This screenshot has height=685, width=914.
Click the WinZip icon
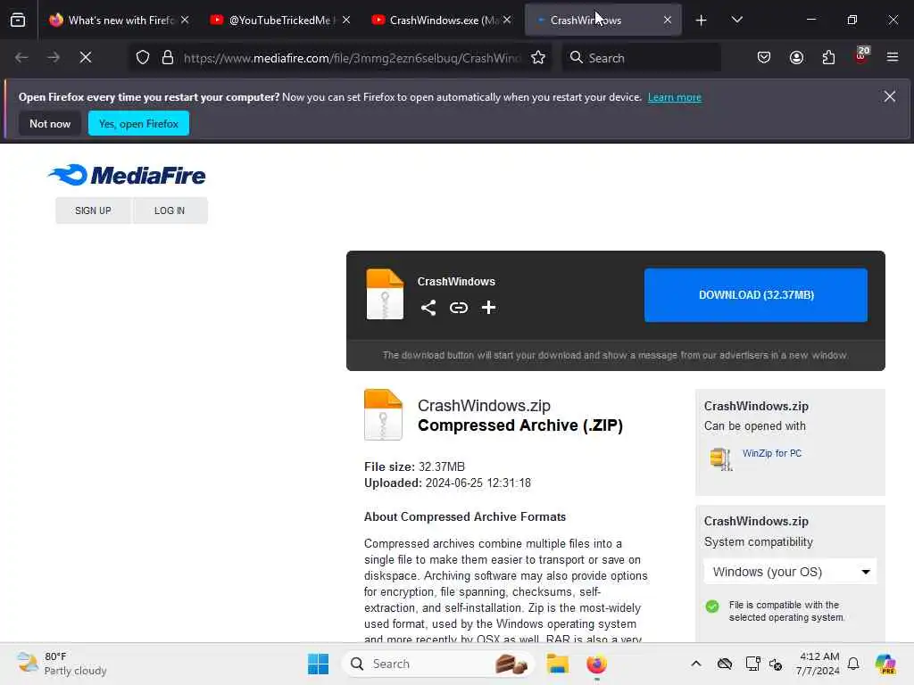click(x=721, y=458)
